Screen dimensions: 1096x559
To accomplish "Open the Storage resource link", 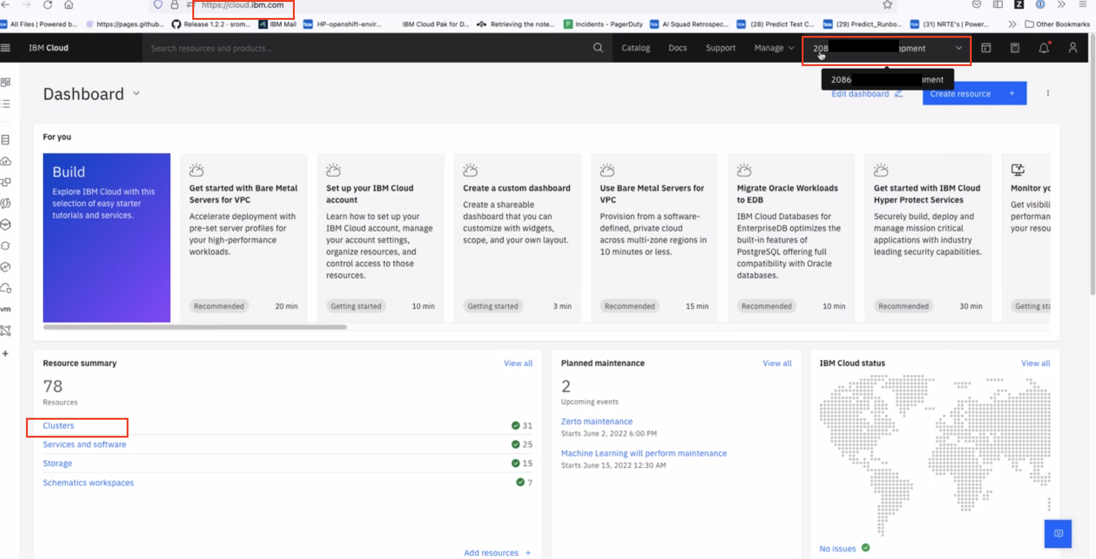I will (x=58, y=463).
